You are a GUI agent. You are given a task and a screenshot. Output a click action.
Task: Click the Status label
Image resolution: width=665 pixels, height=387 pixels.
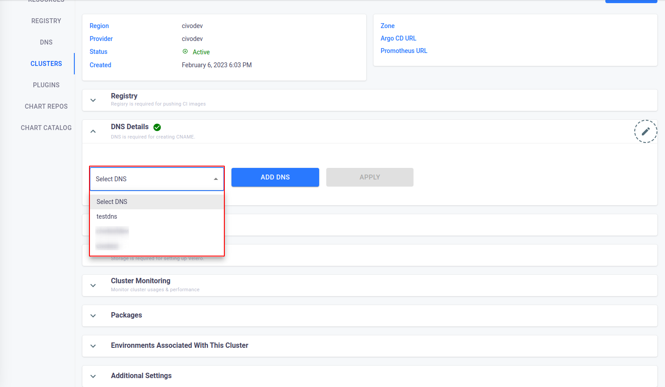(98, 52)
